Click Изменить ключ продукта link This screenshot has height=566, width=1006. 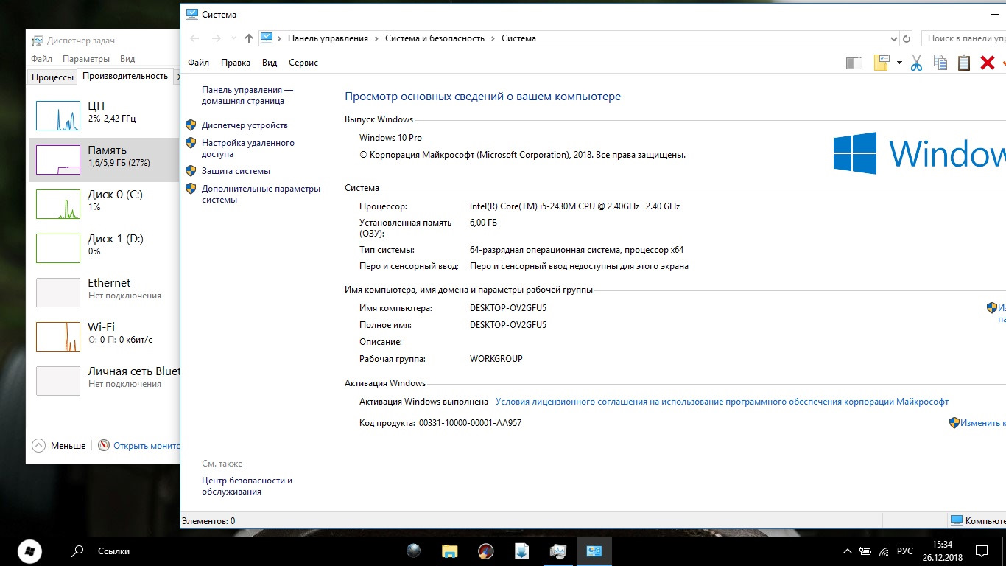(982, 423)
